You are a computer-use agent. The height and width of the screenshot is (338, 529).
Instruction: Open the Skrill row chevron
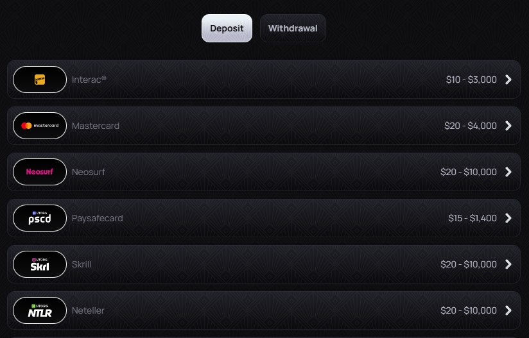tap(508, 264)
